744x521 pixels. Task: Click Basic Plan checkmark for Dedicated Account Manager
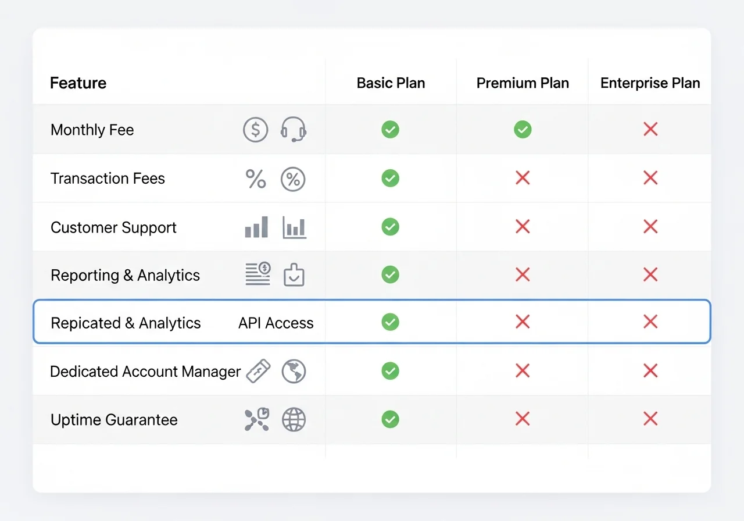390,370
